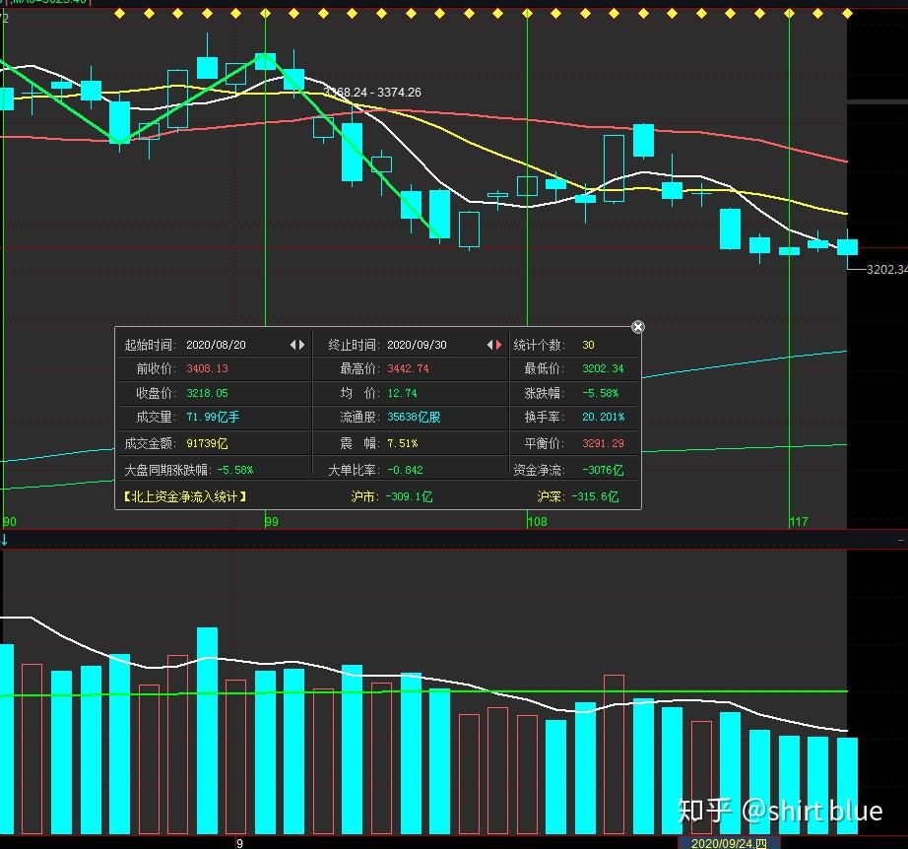This screenshot has height=849, width=908.
Task: Collapse the volume panel using the minus icon
Action: click(901, 540)
